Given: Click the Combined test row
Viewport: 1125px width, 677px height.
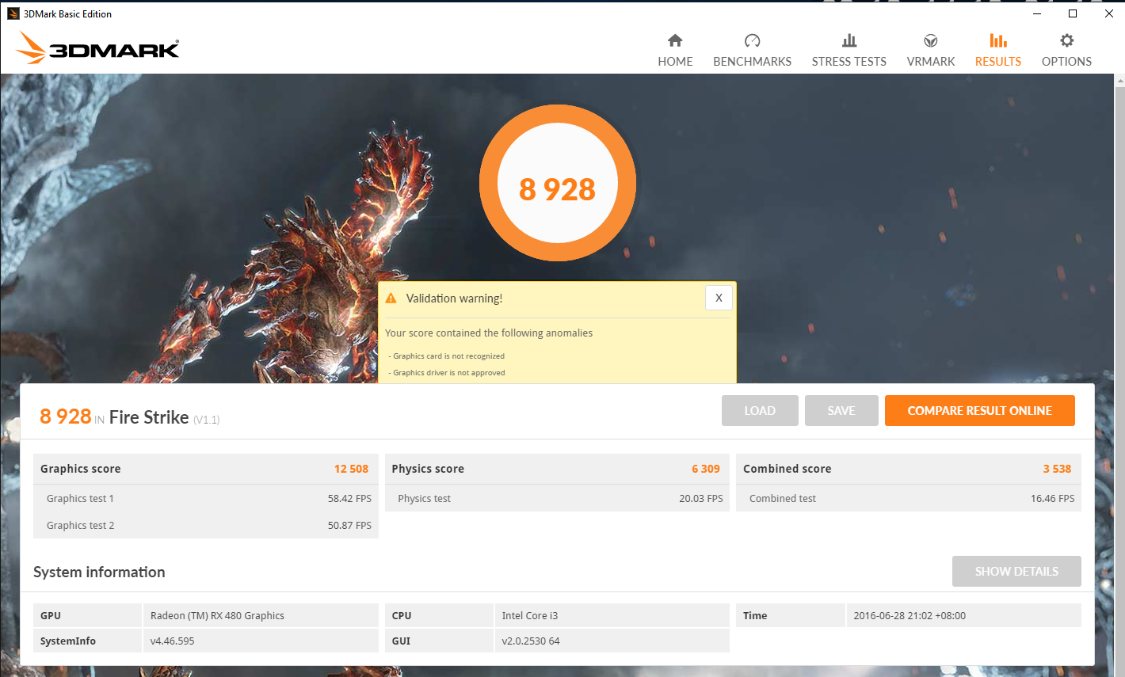Looking at the screenshot, I should [x=909, y=498].
